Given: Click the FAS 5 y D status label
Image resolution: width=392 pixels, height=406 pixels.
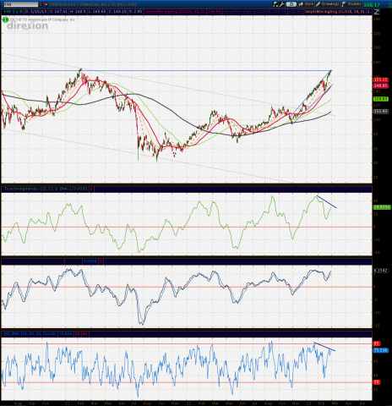Looking at the screenshot, I should 13,12.
